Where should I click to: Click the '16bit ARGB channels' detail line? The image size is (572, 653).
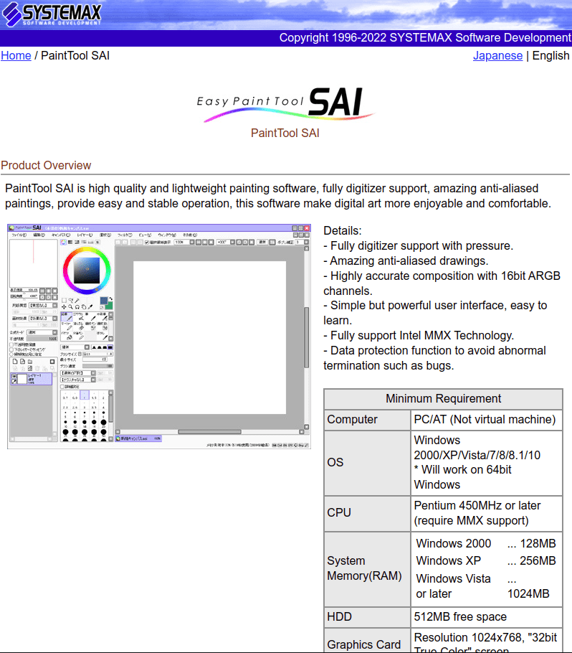point(442,283)
